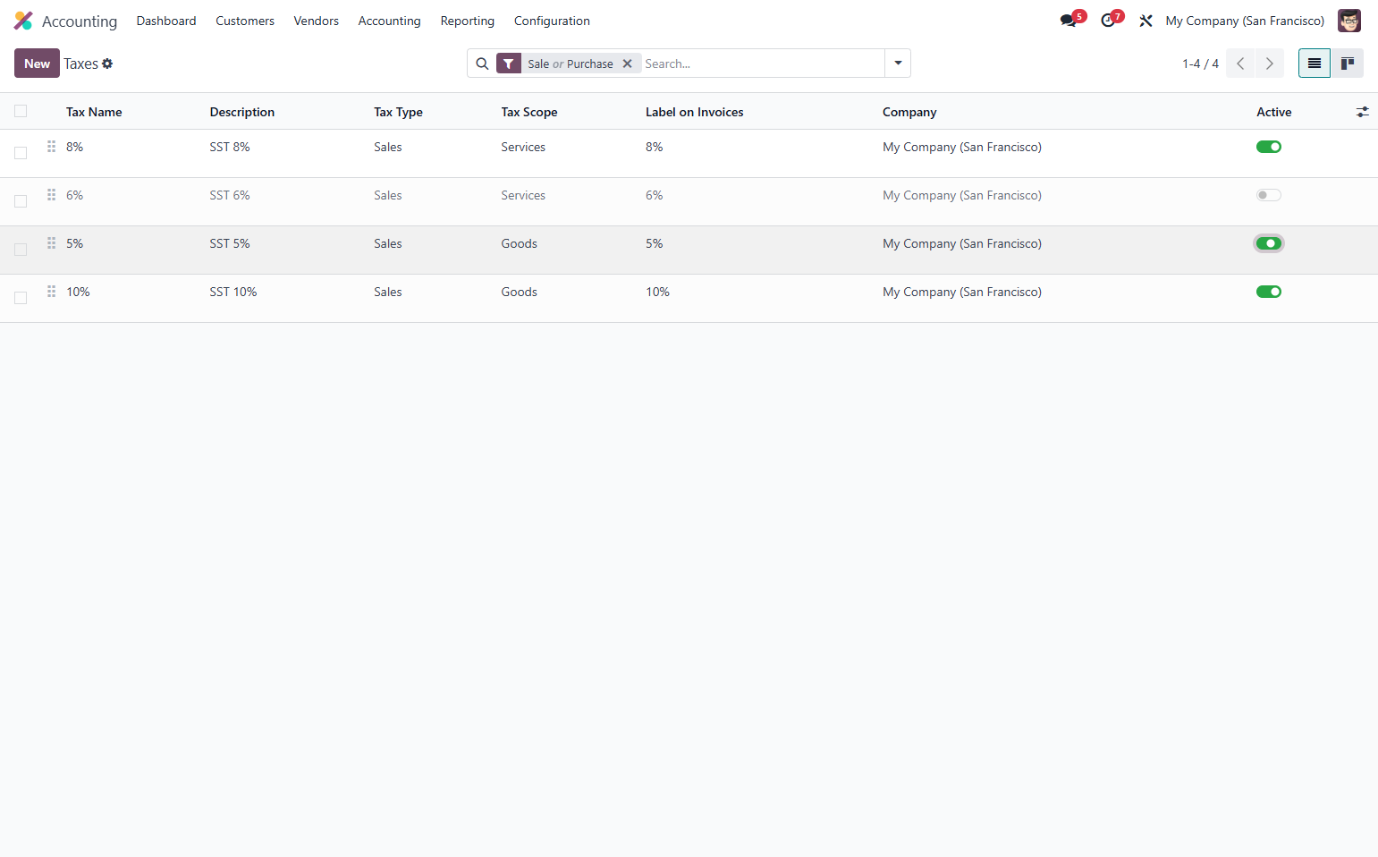The image size is (1378, 857).
Task: Open the Dashboard menu
Action: [166, 21]
